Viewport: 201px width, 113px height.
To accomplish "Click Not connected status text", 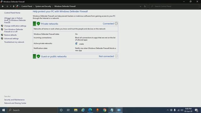I will (x=106, y=56).
